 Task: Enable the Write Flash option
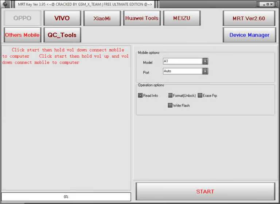[170, 105]
